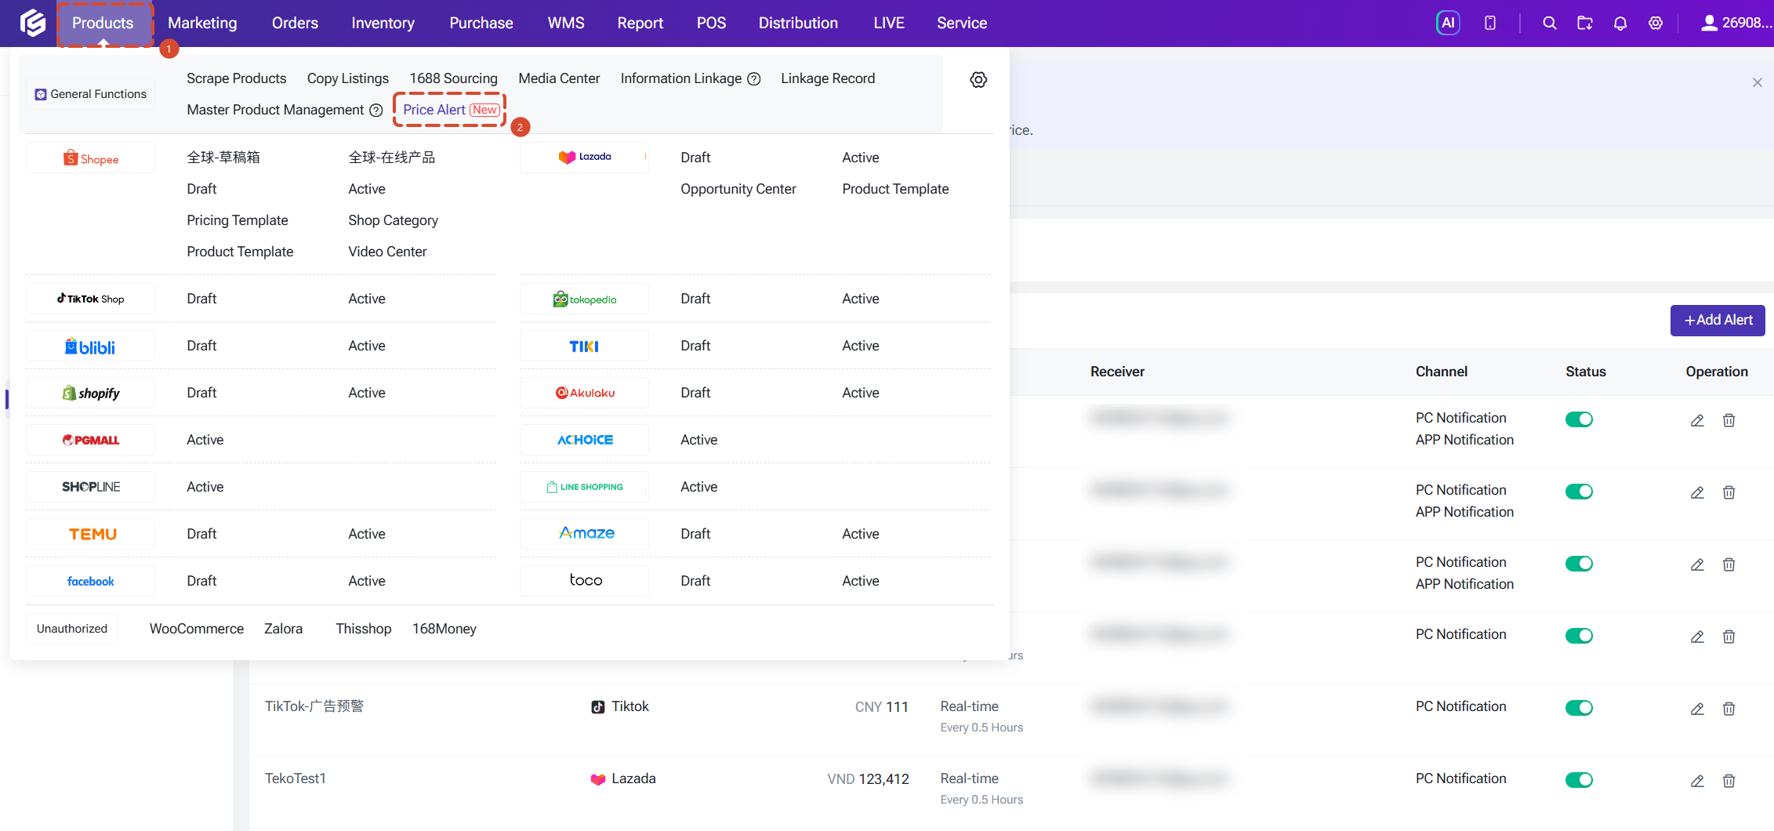Click the menu customization gear icon
This screenshot has width=1774, height=831.
978,79
